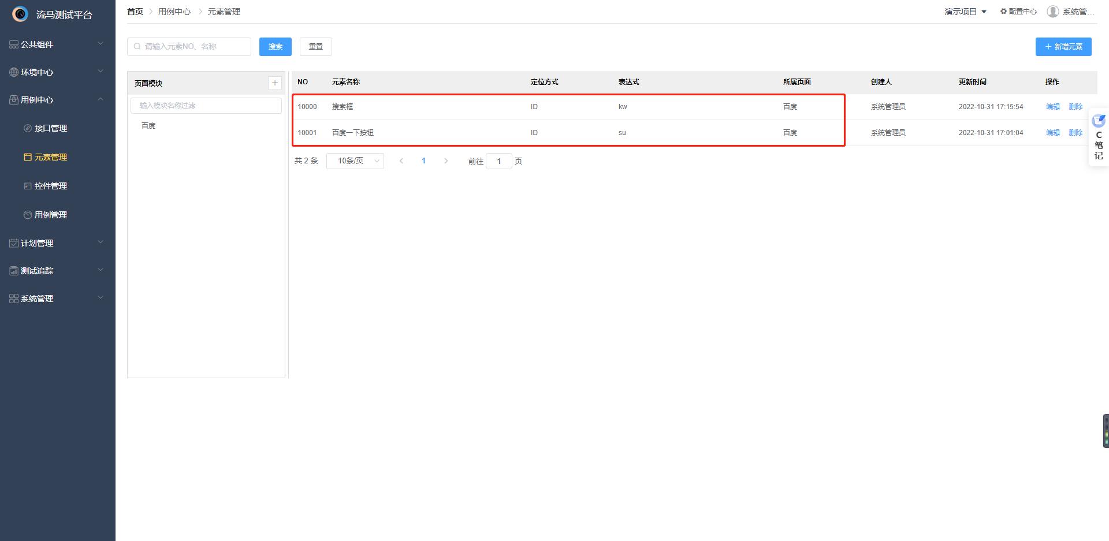Expand the 测试追踪 sidebar menu
This screenshot has width=1109, height=541.
pos(58,271)
